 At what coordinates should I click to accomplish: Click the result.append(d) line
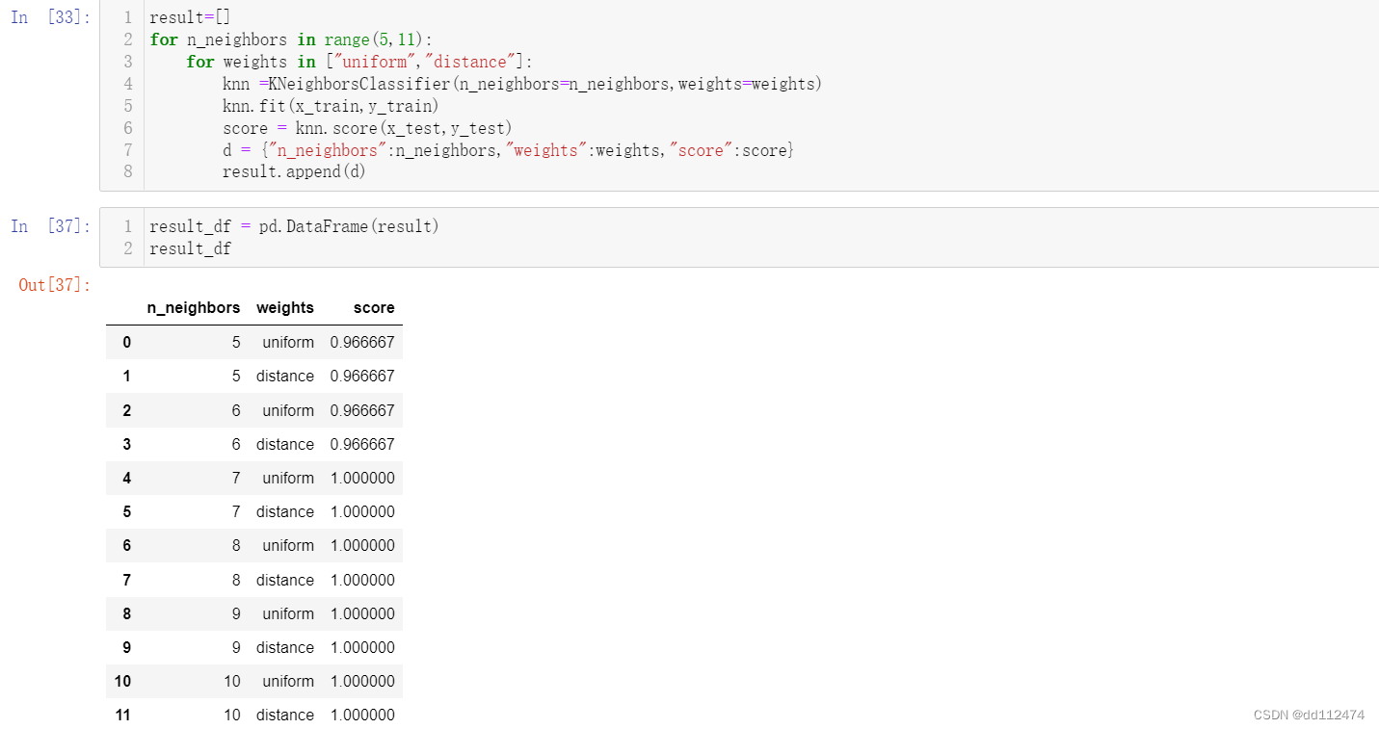pyautogui.click(x=294, y=171)
